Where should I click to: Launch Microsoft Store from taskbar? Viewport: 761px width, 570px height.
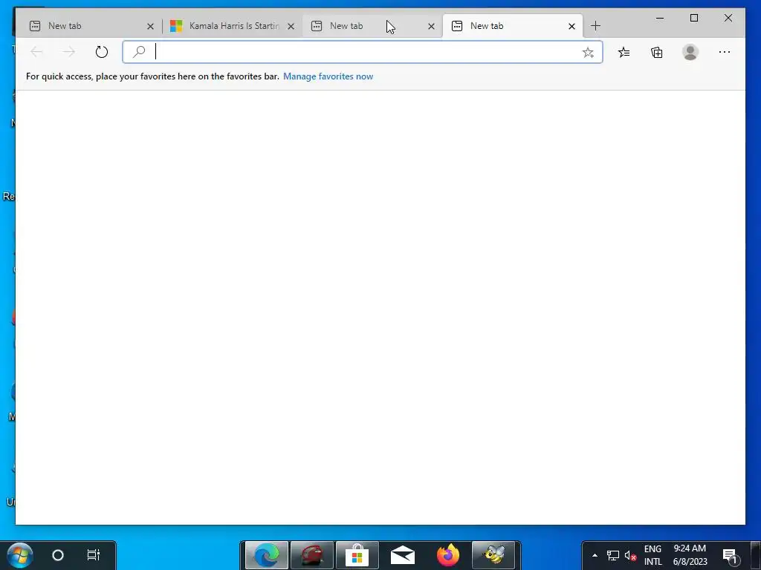357,555
